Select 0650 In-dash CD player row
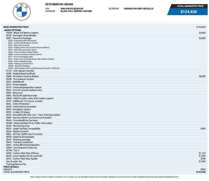Screen dimensions: 209x181 106,112
